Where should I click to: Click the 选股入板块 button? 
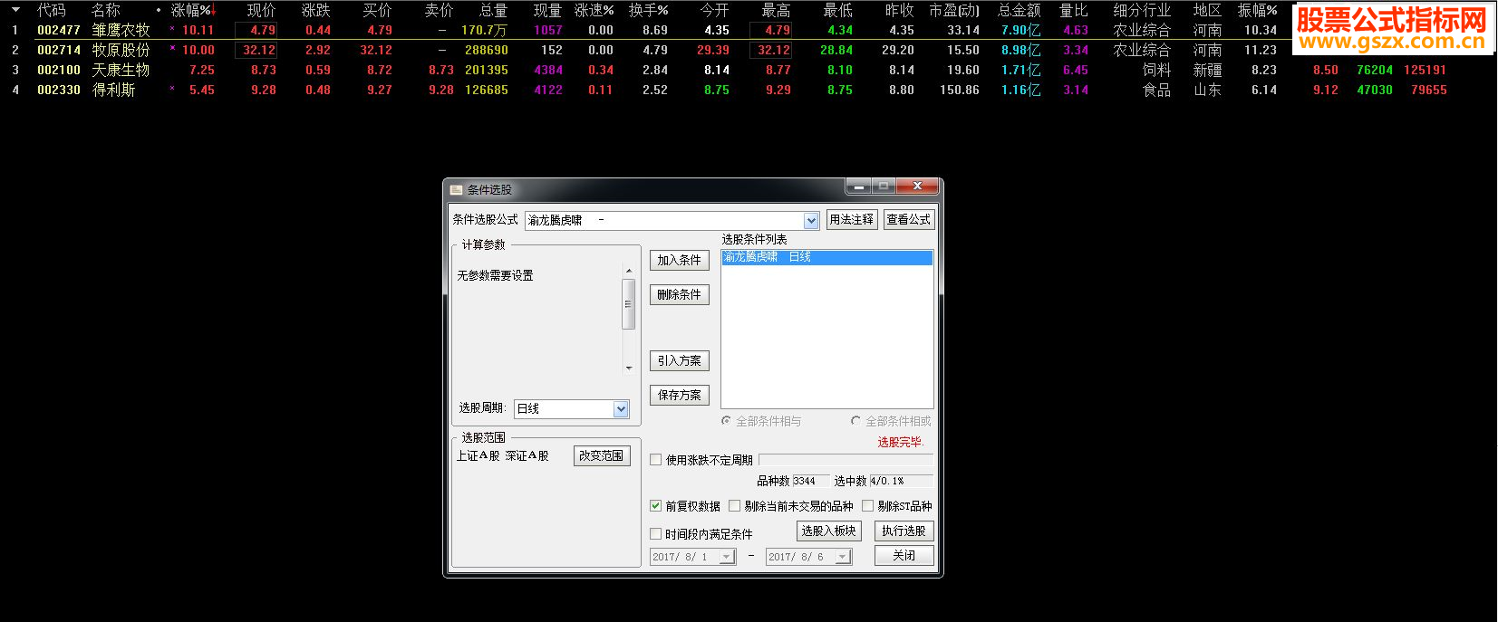(x=829, y=531)
